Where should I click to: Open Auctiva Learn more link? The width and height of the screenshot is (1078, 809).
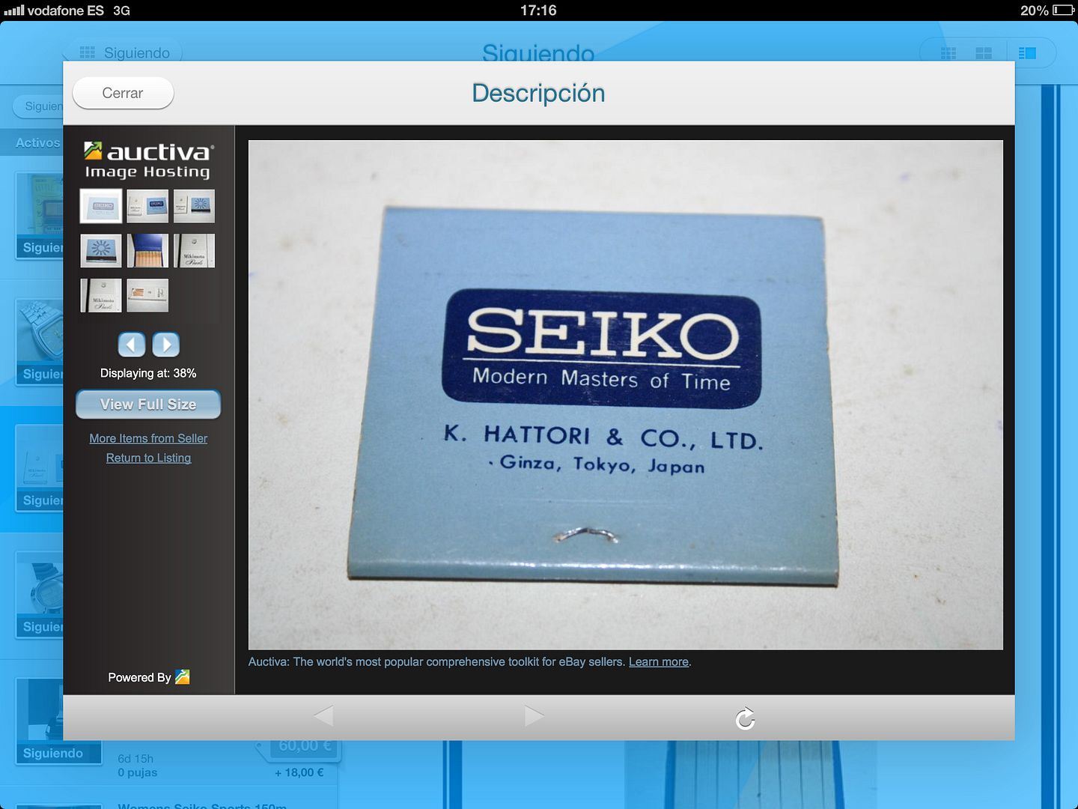[x=659, y=661]
